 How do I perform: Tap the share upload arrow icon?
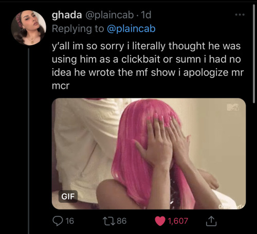[x=211, y=221]
